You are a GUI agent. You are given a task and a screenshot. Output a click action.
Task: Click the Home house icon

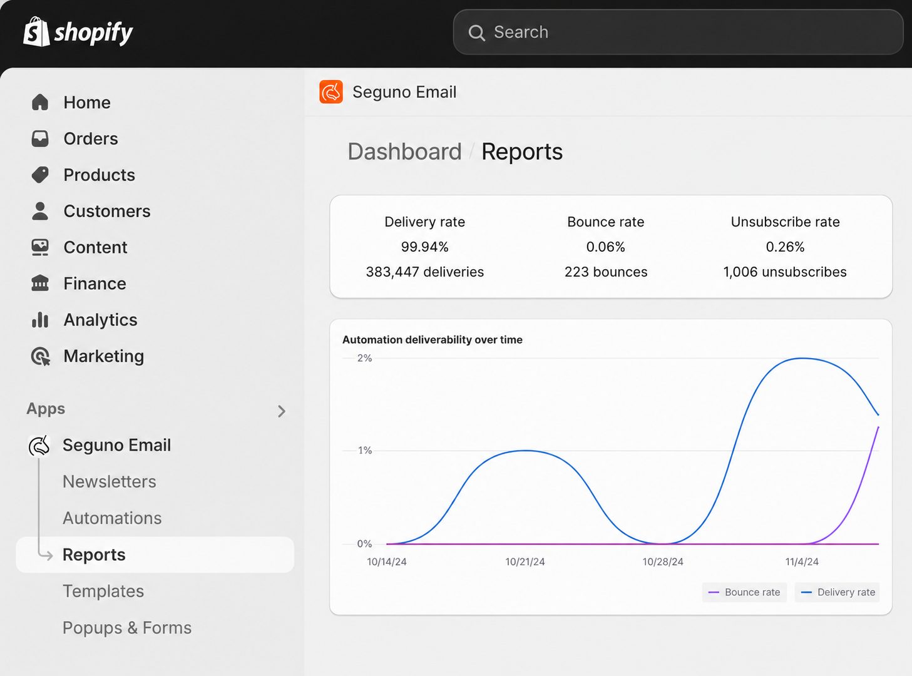(x=40, y=102)
